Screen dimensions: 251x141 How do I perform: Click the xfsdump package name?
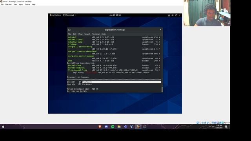(x=72, y=44)
